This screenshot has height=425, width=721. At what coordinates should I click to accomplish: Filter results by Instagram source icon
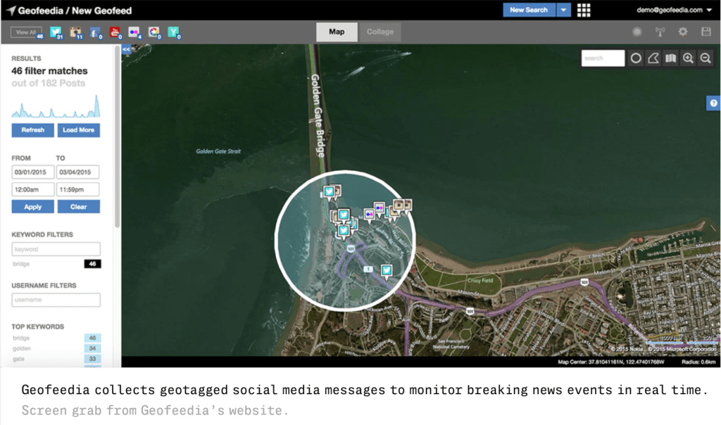coord(75,32)
